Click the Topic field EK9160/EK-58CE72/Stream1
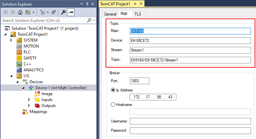The width and height of the screenshot is (256, 139). [190, 60]
